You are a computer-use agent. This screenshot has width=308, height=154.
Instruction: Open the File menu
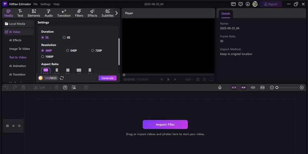pos(35,4)
